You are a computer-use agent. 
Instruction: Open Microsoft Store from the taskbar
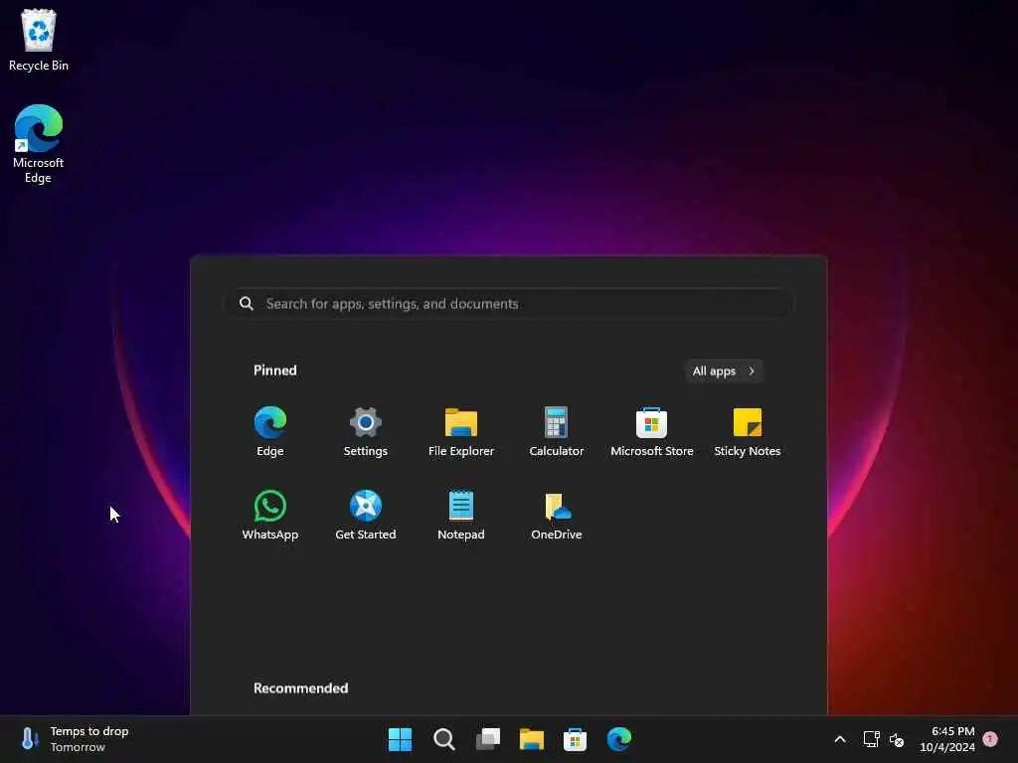576,739
